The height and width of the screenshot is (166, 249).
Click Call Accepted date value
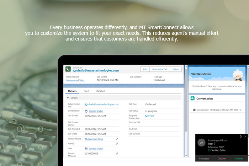coord(95,129)
